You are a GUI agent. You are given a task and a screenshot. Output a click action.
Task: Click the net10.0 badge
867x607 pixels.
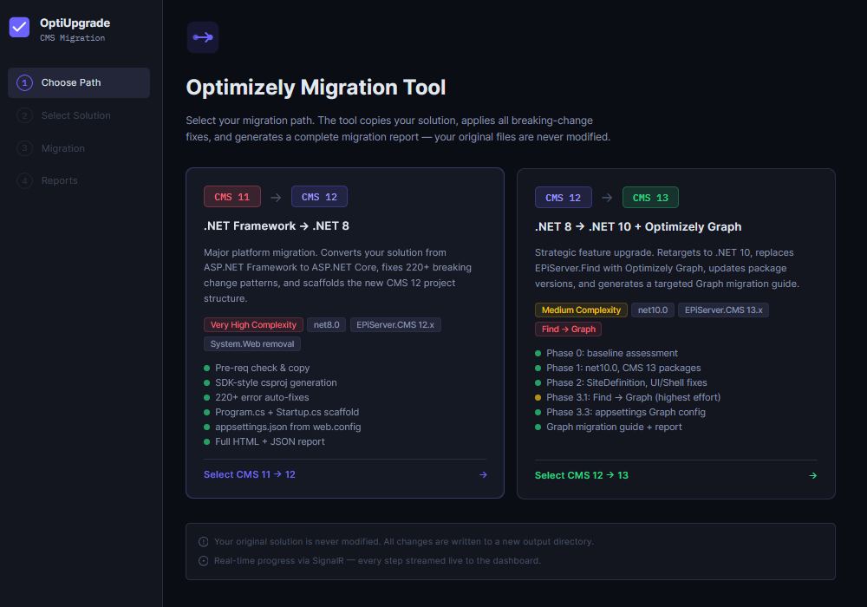tap(652, 310)
